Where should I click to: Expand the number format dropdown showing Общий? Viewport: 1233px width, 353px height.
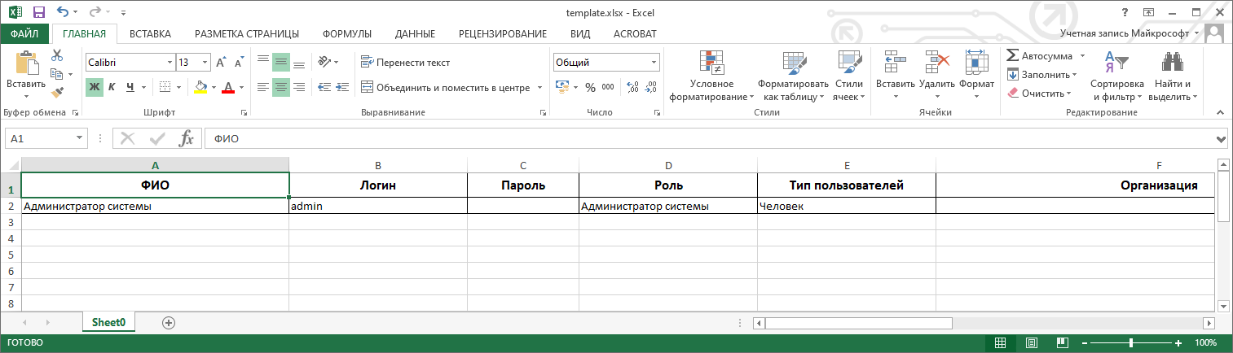point(654,63)
